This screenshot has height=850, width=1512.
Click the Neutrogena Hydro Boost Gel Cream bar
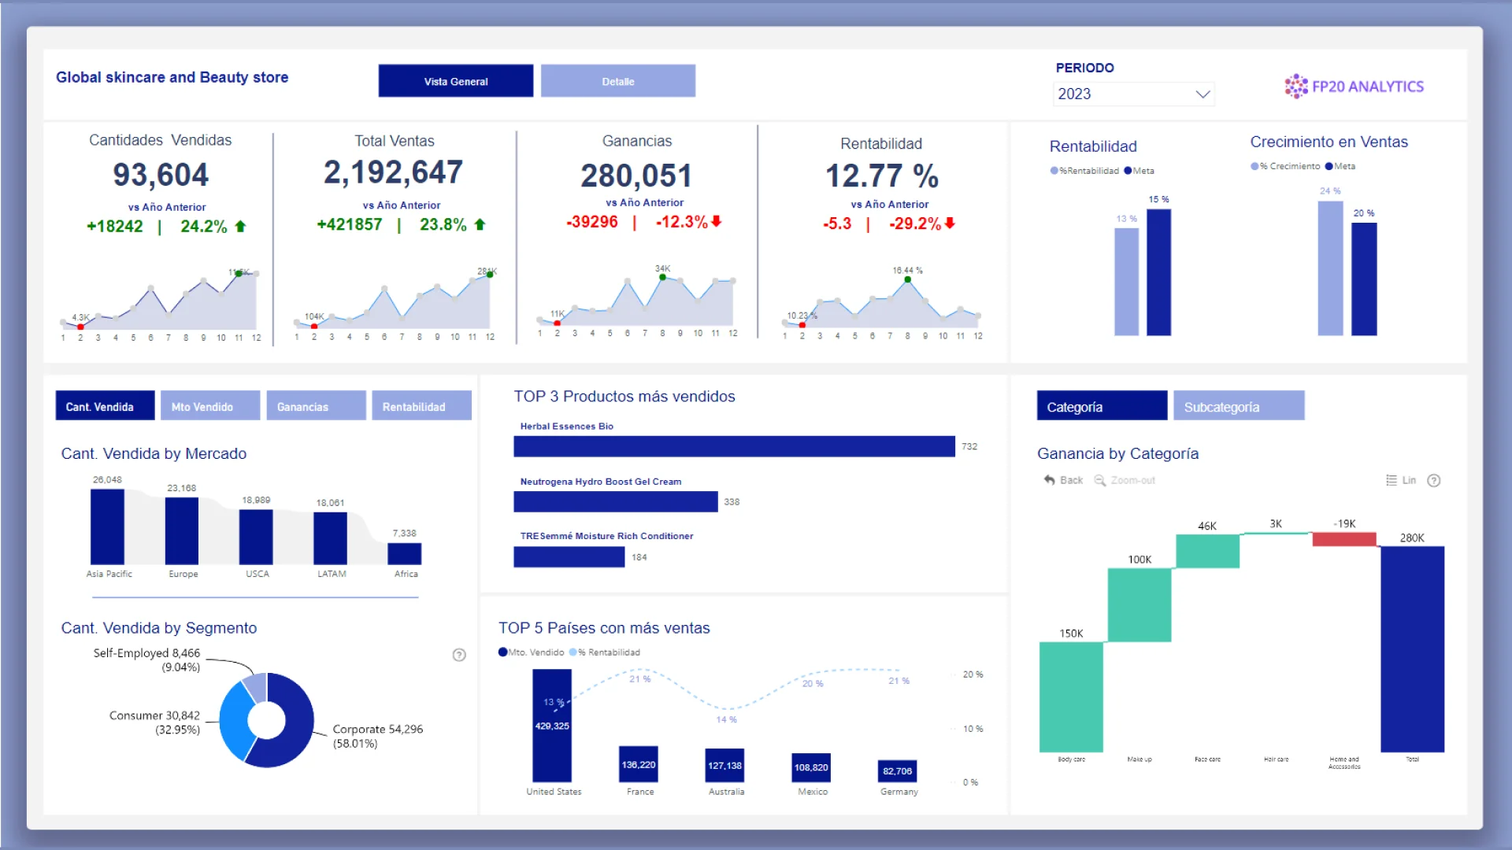(x=616, y=501)
